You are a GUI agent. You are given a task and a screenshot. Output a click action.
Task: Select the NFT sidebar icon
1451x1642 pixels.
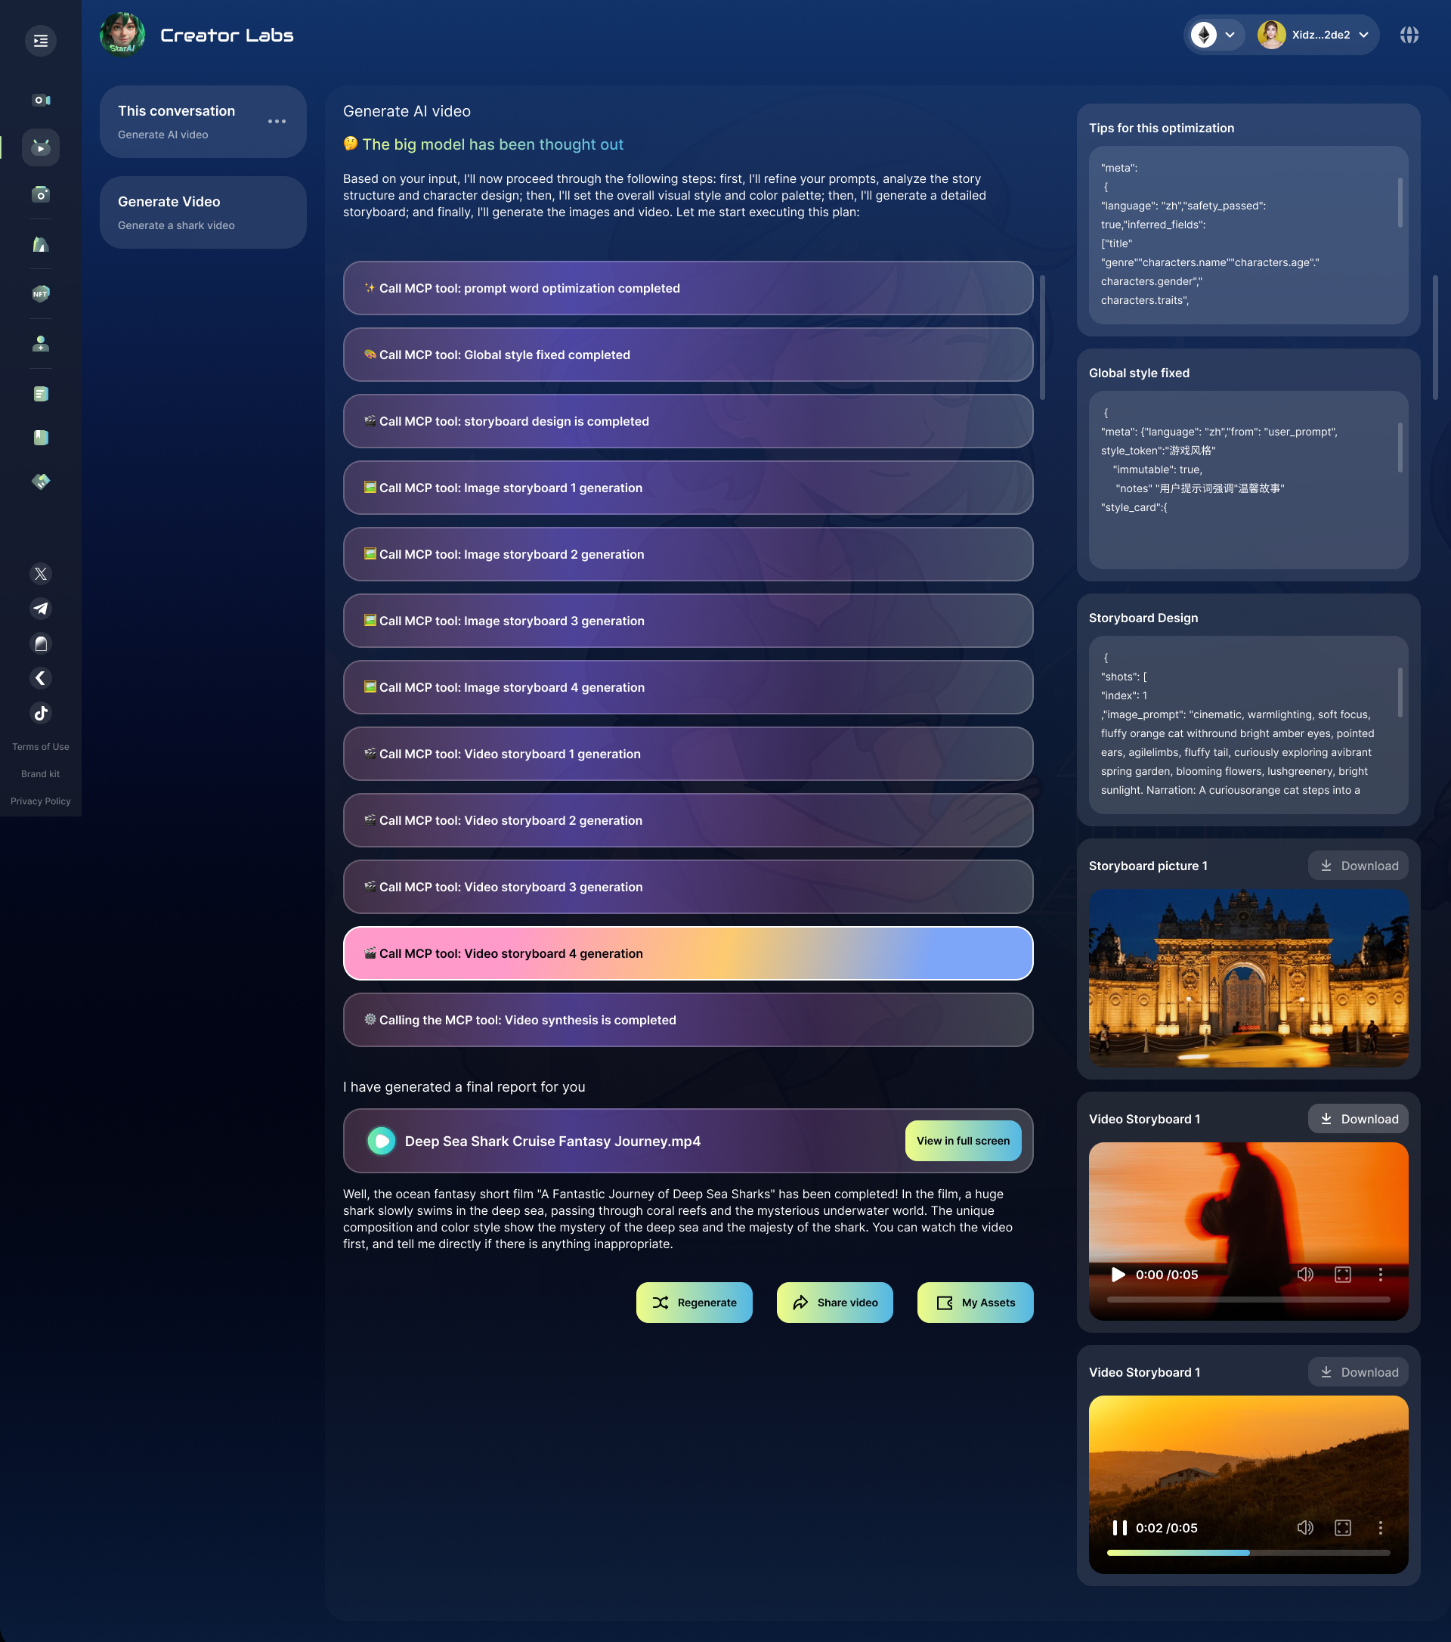click(x=40, y=294)
